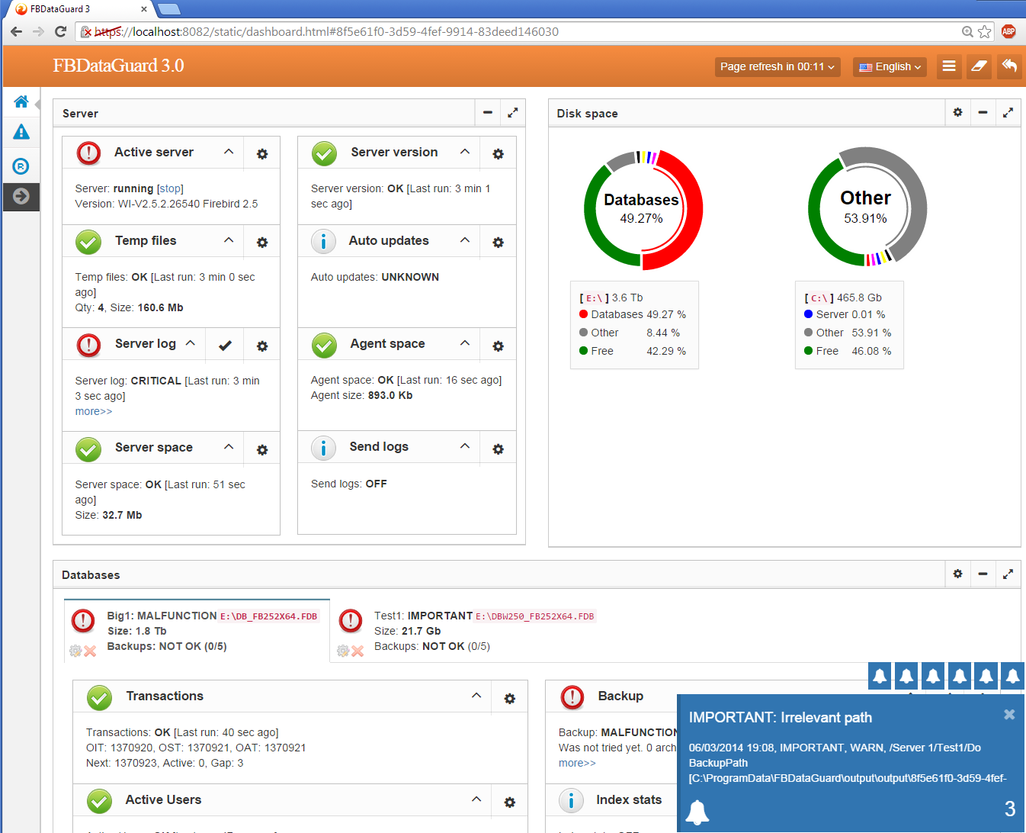1026x833 pixels.
Task: Switch to FBDataGuard 3 browser tab
Action: click(x=80, y=9)
